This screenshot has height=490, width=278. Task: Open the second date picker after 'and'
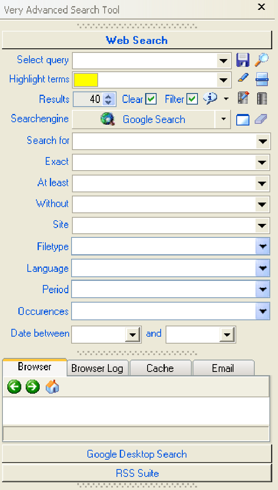[x=227, y=335]
